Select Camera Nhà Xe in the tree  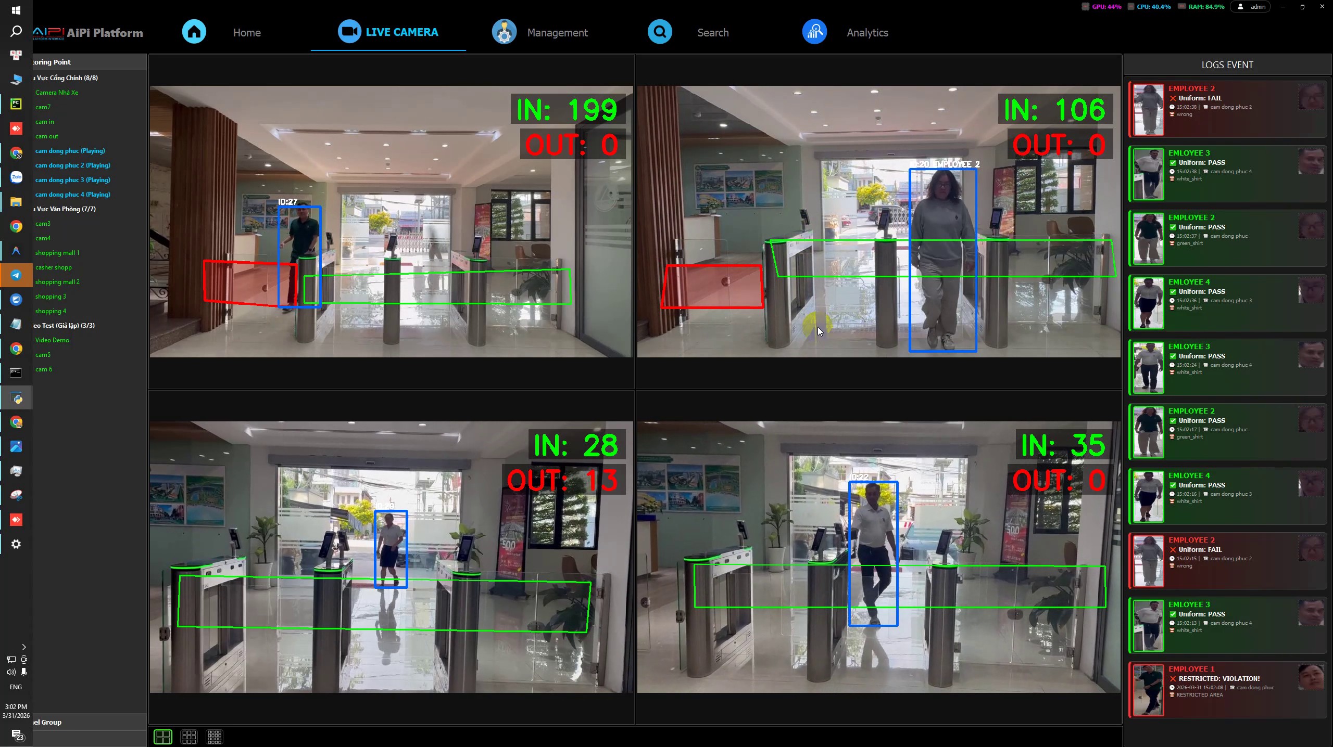click(x=57, y=92)
